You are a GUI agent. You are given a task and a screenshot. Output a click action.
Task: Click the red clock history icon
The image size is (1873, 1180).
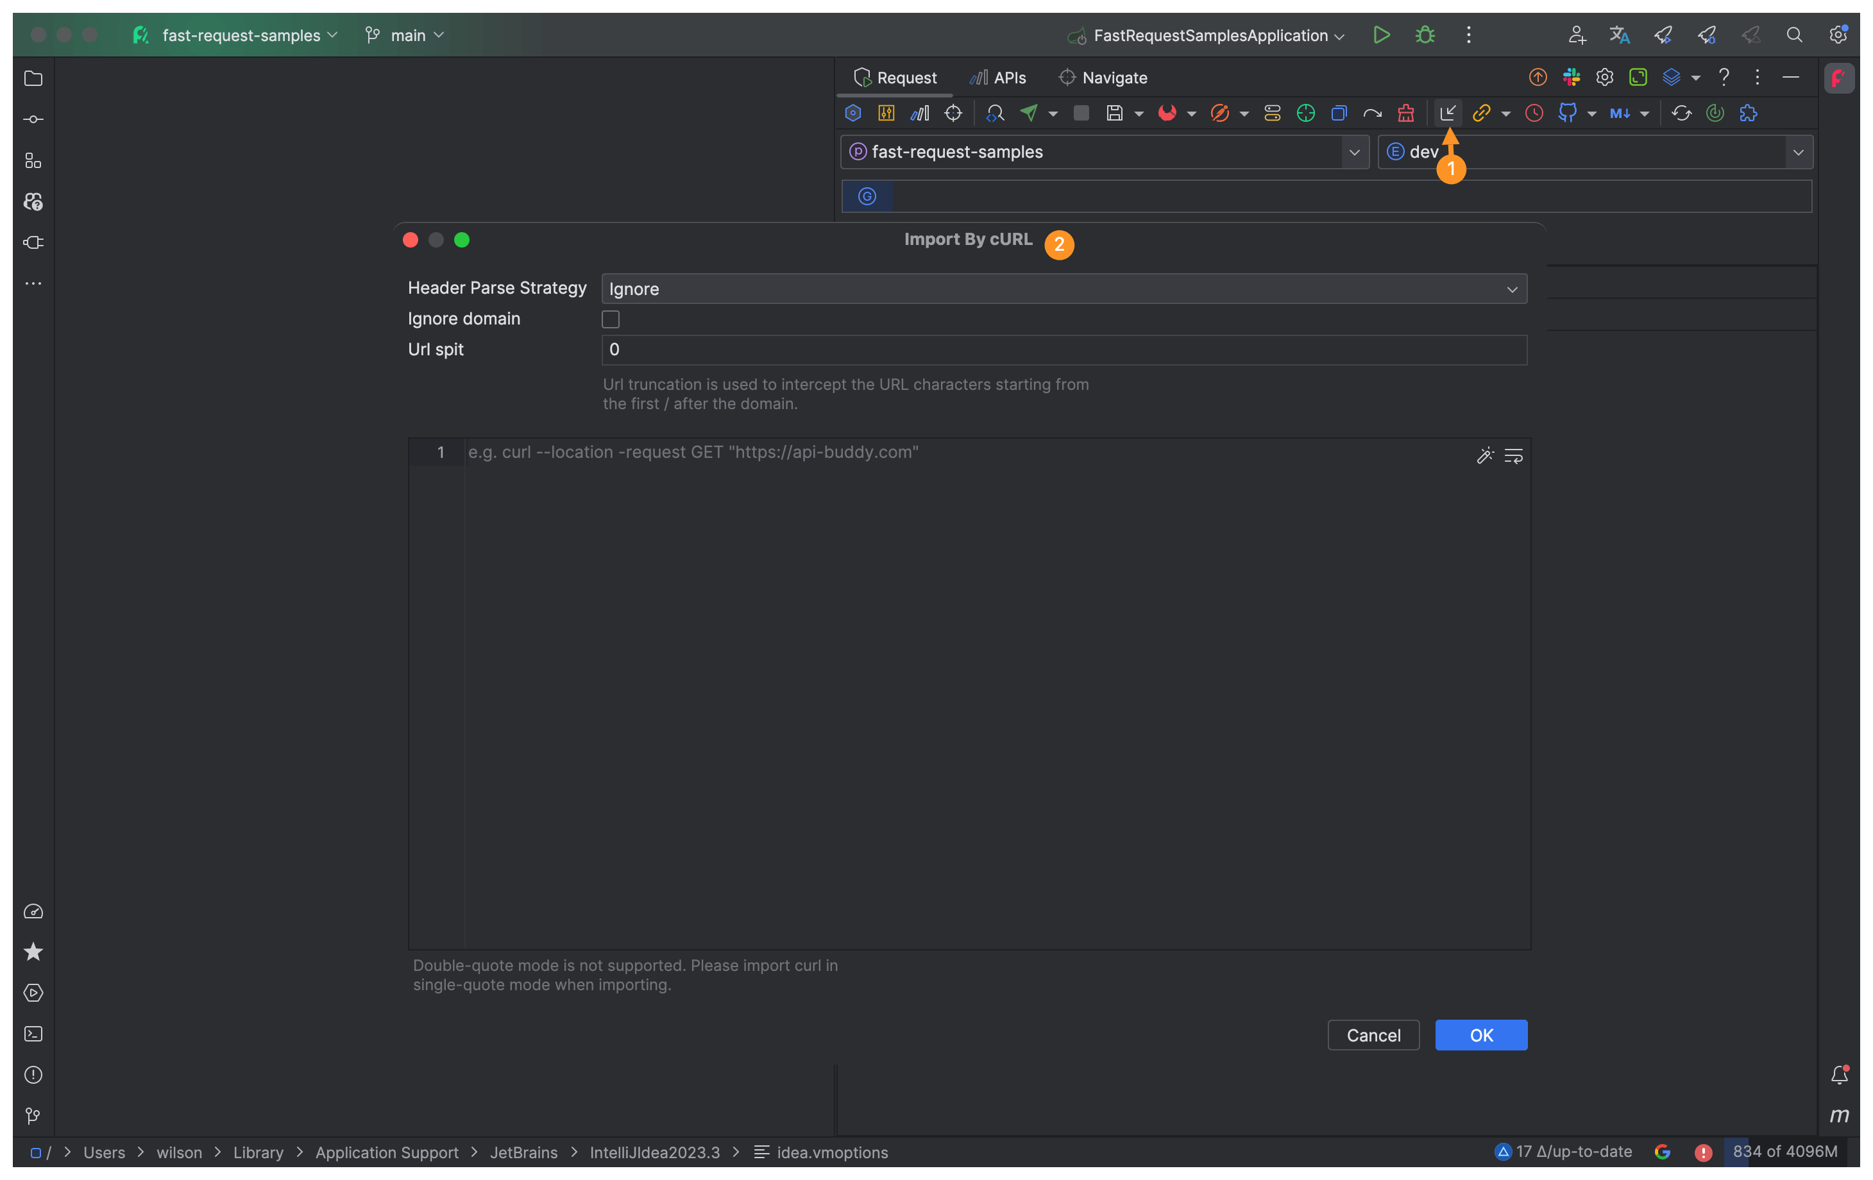coord(1534,114)
